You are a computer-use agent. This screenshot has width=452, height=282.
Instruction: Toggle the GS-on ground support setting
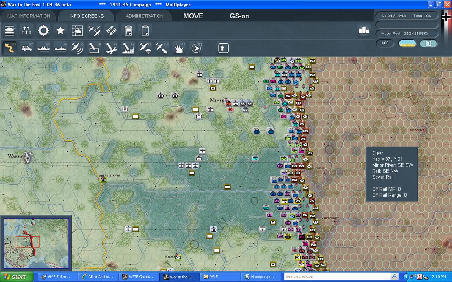point(239,16)
